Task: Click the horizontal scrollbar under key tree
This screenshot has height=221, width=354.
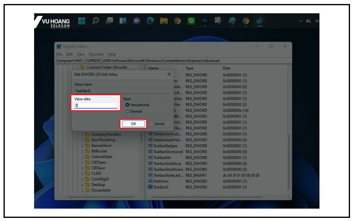Action: 101,197
